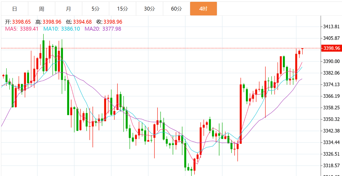Image resolution: width=342 pixels, height=176 pixels.
Task: Select the 周 weekly timeframe tab
Action: (x=42, y=9)
